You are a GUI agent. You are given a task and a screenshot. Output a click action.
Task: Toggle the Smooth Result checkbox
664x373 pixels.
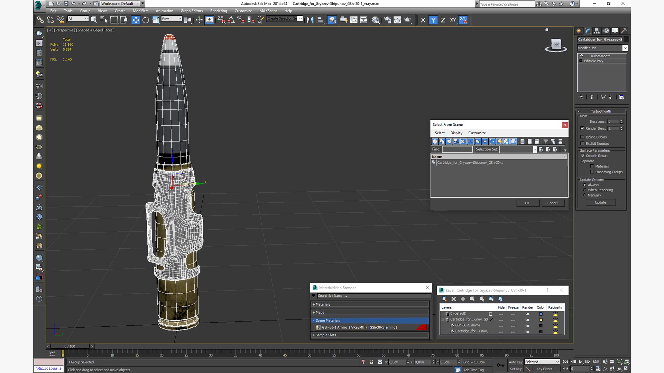pyautogui.click(x=583, y=156)
